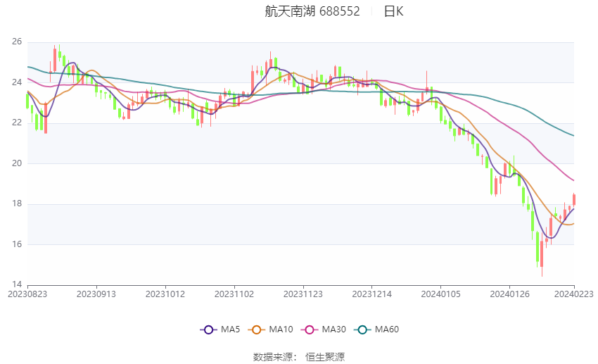
Task: Select the 20230823 date axis label
Action: coord(27,294)
